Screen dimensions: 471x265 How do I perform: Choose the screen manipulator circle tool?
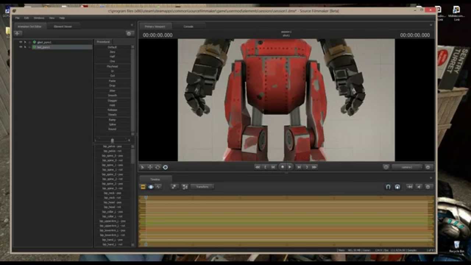(x=165, y=167)
